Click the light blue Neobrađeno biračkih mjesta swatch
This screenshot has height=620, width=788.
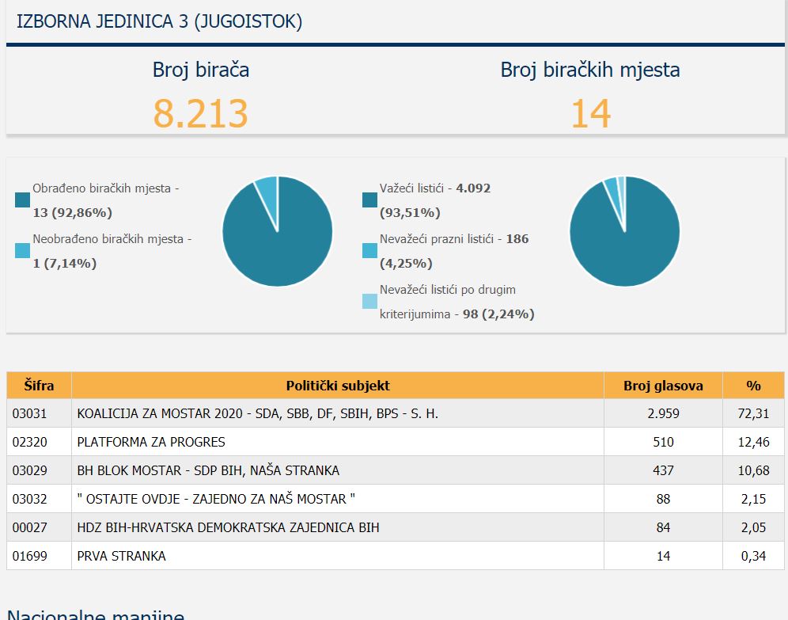coord(23,250)
